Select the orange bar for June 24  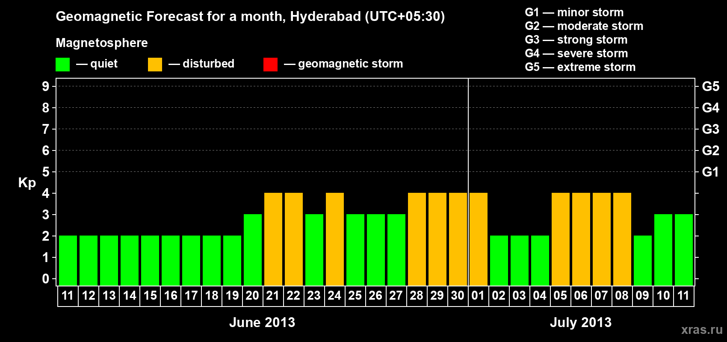[x=335, y=239]
